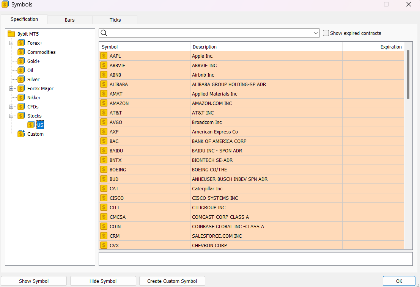
Task: Click the AT&T row symbol icon
Action: (104, 113)
